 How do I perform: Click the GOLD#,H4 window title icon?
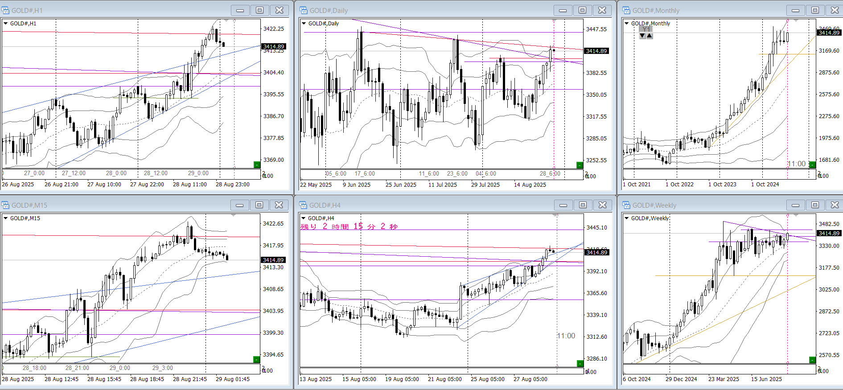(x=304, y=205)
